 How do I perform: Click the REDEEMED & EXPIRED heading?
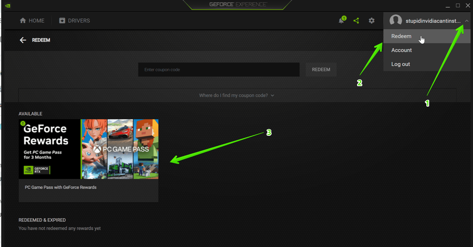tap(42, 220)
